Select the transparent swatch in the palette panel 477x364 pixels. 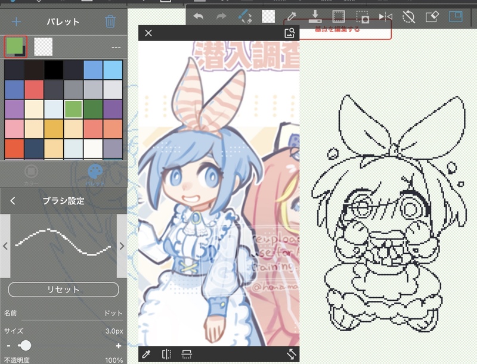tap(43, 47)
